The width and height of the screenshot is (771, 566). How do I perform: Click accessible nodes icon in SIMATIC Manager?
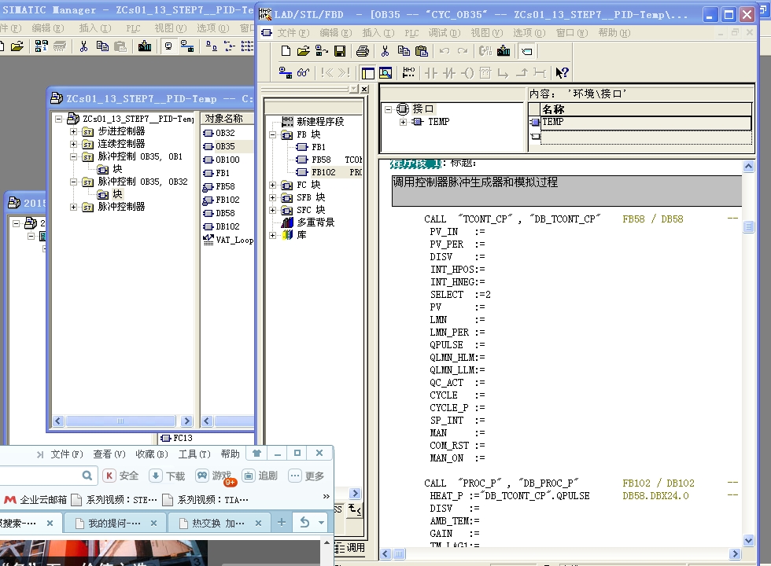[x=41, y=46]
